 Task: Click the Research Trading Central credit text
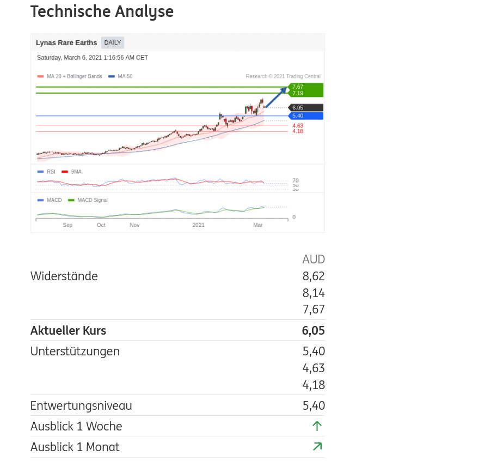283,77
